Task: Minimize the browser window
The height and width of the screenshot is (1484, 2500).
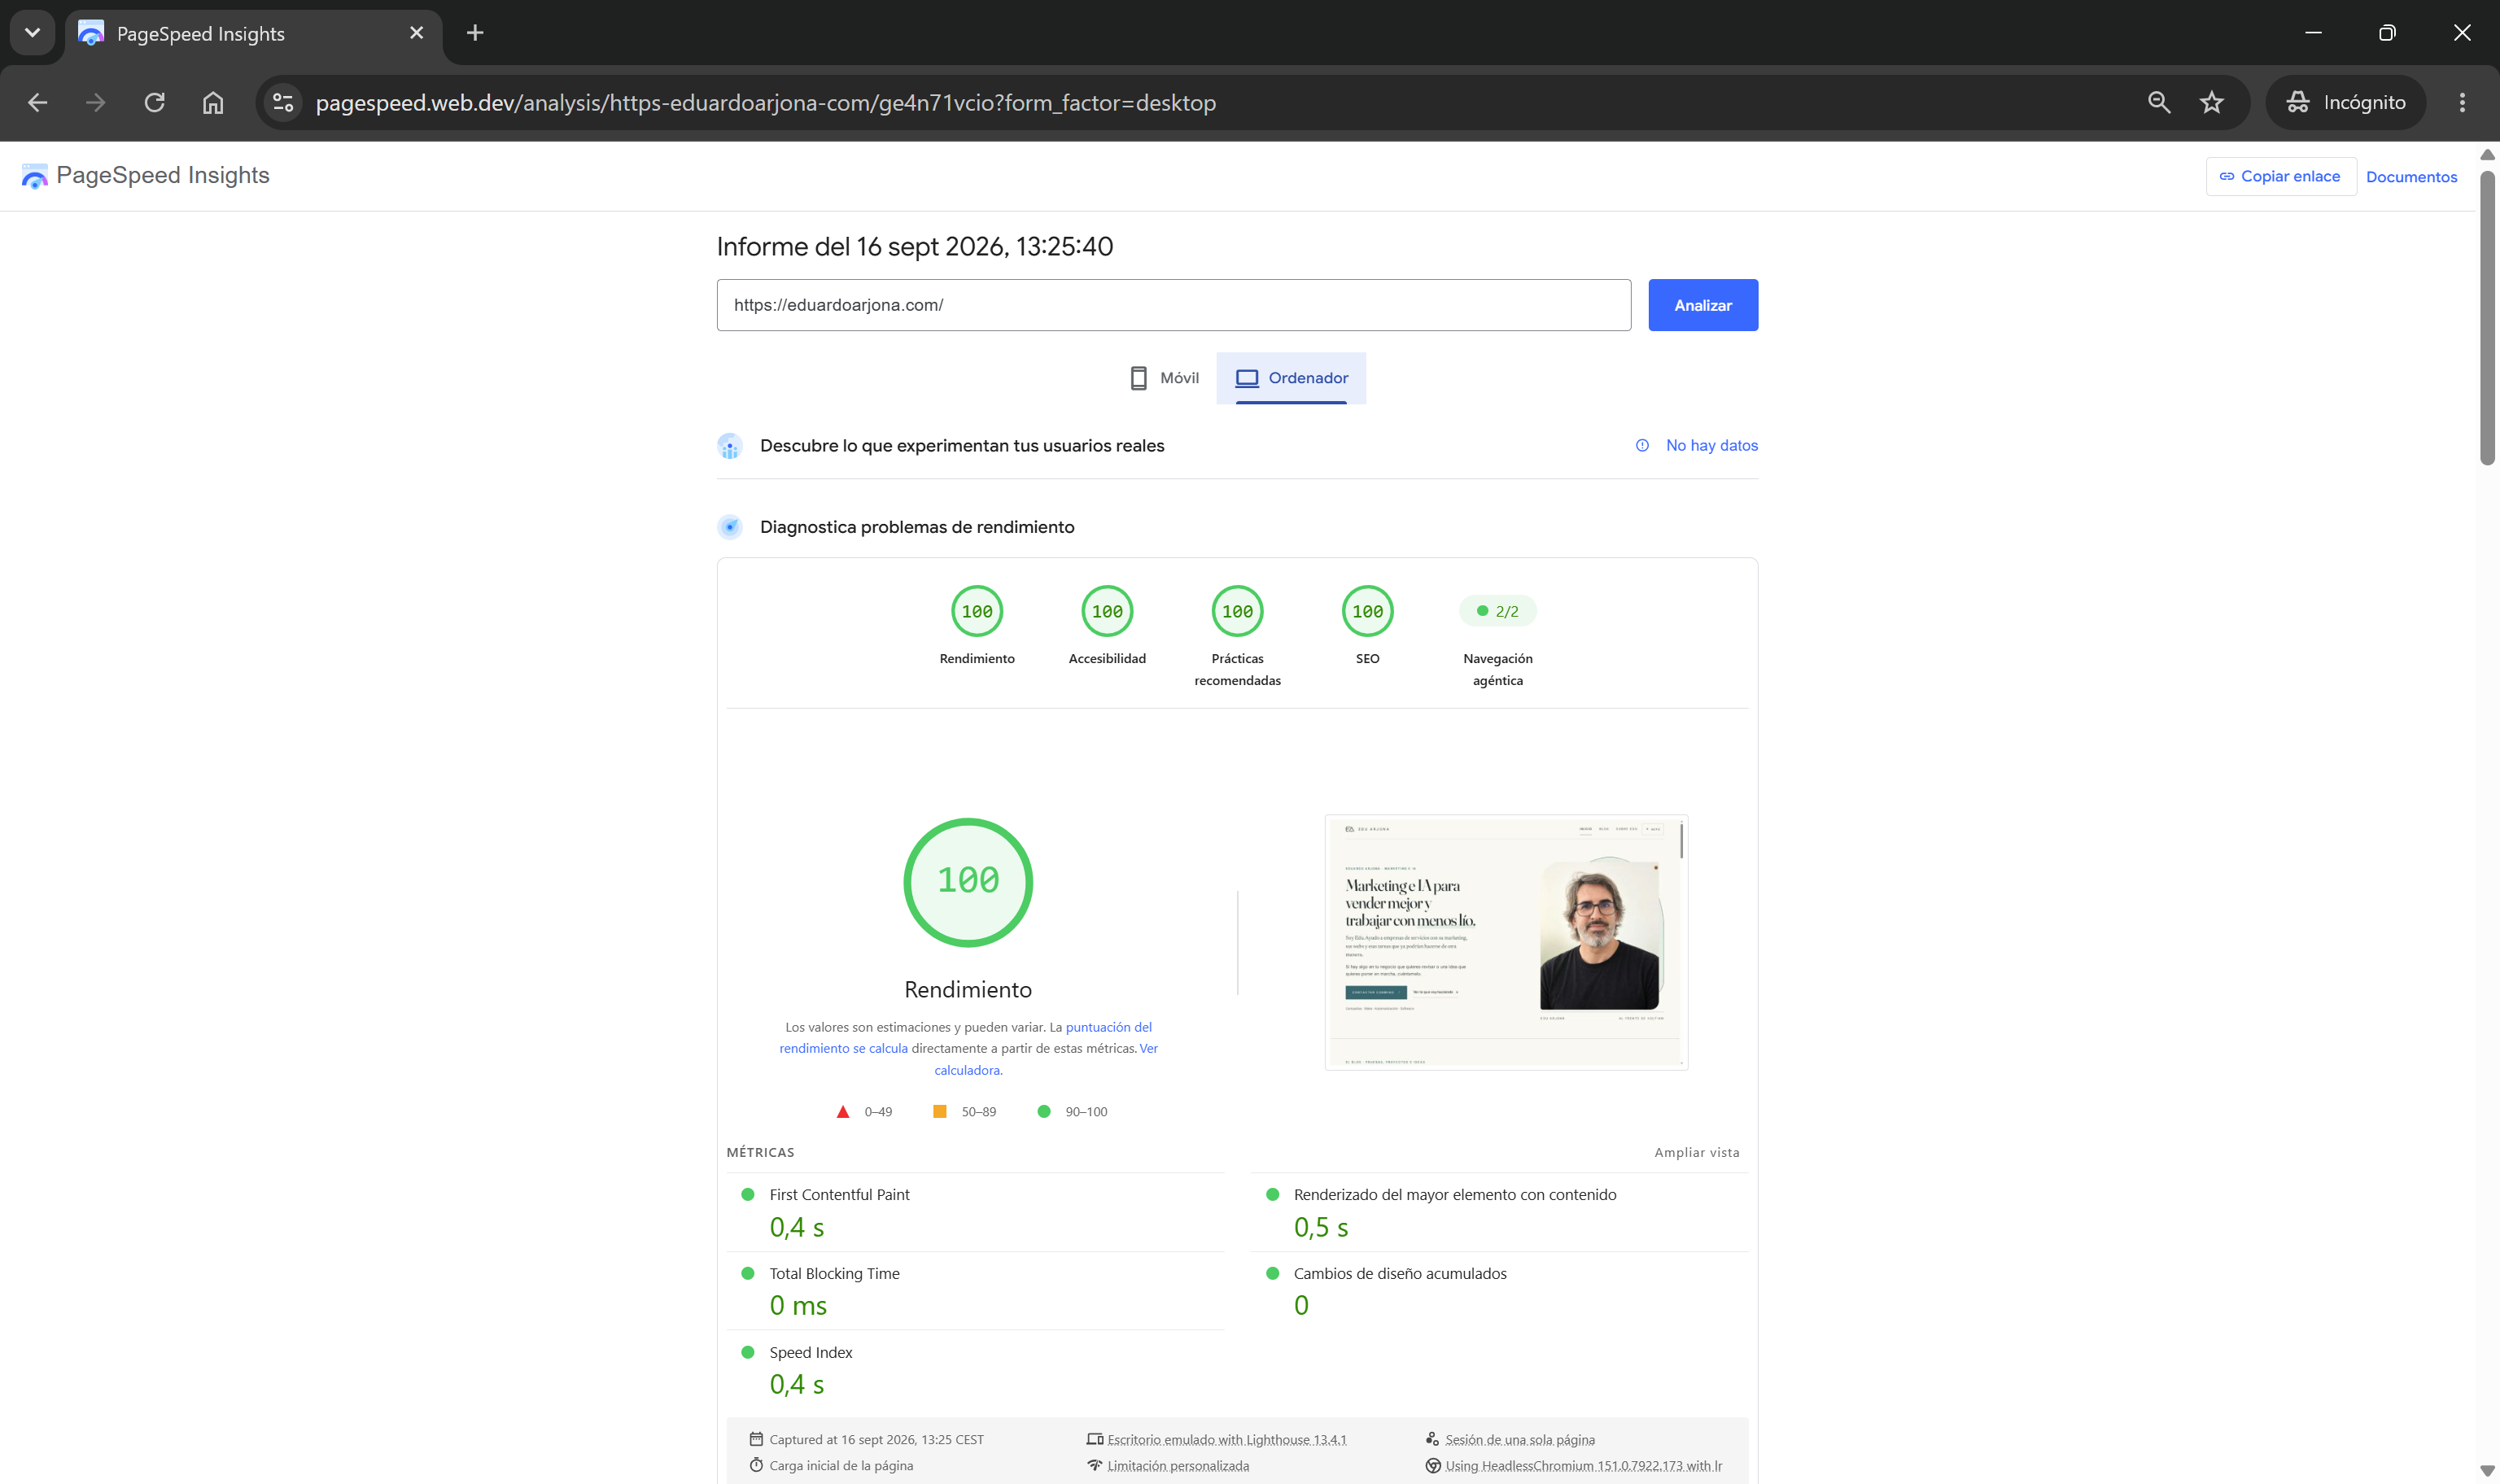Action: [x=2313, y=33]
